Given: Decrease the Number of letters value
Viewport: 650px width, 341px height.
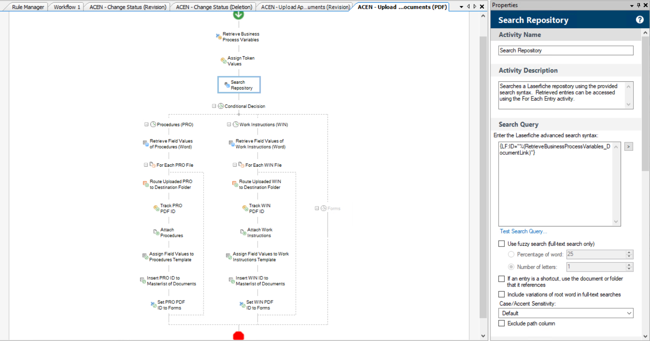Looking at the screenshot, I should (x=629, y=269).
